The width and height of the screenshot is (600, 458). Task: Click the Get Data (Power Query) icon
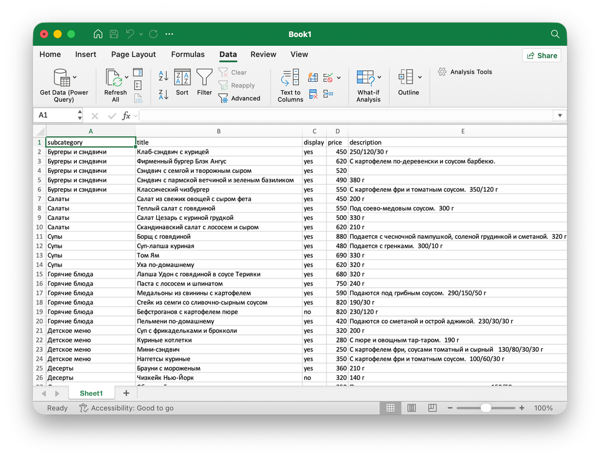pos(62,78)
